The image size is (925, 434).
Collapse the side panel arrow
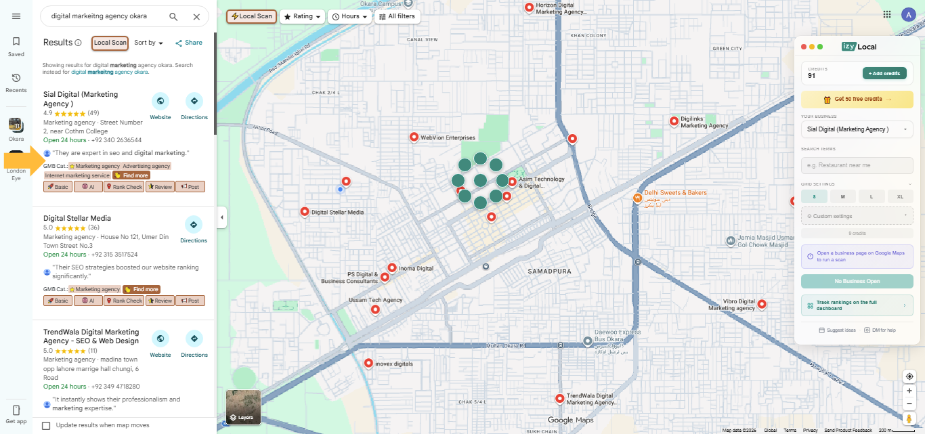tap(221, 217)
